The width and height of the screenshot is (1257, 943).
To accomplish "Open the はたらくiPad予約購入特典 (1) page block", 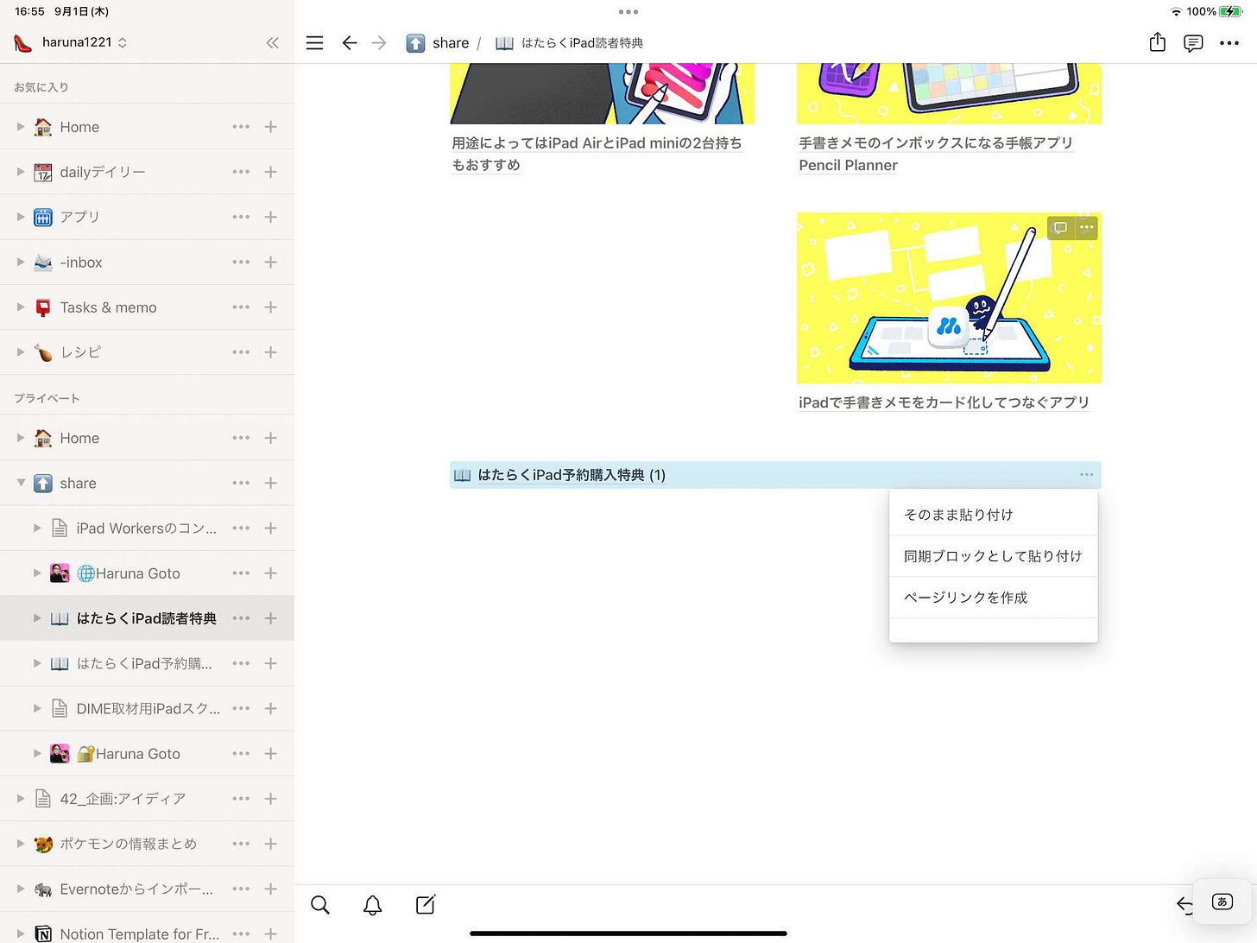I will click(x=775, y=475).
